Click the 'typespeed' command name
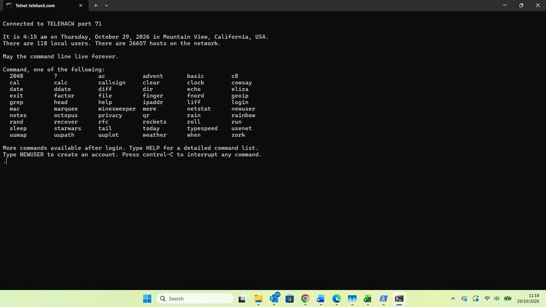The image size is (546, 307). [x=202, y=128]
